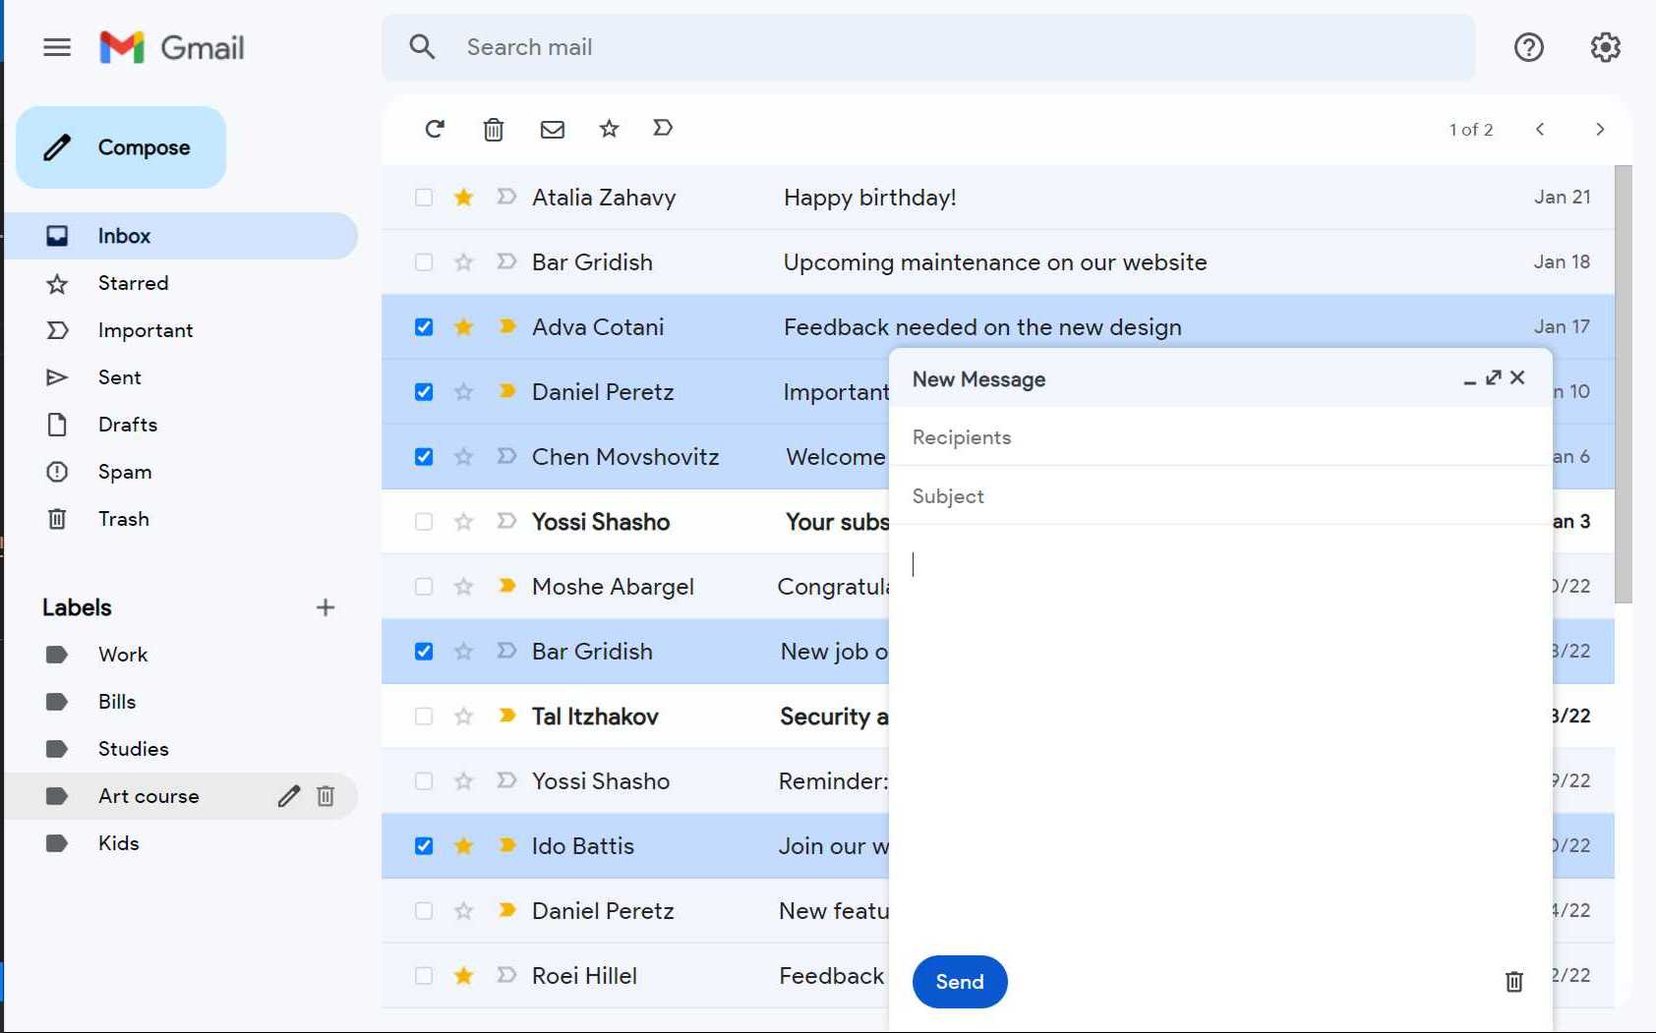The image size is (1656, 1033).
Task: Open the Starred folder
Action: (182, 283)
